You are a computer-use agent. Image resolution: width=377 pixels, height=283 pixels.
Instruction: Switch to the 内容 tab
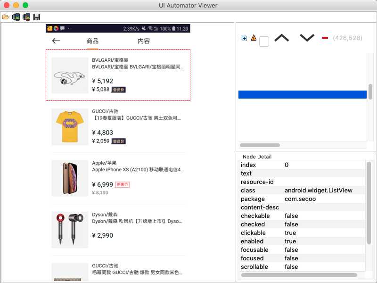click(x=144, y=41)
